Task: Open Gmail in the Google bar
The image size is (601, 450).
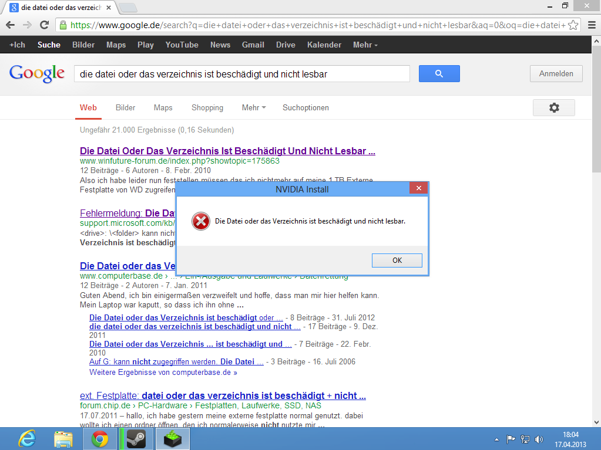Action: [x=253, y=45]
